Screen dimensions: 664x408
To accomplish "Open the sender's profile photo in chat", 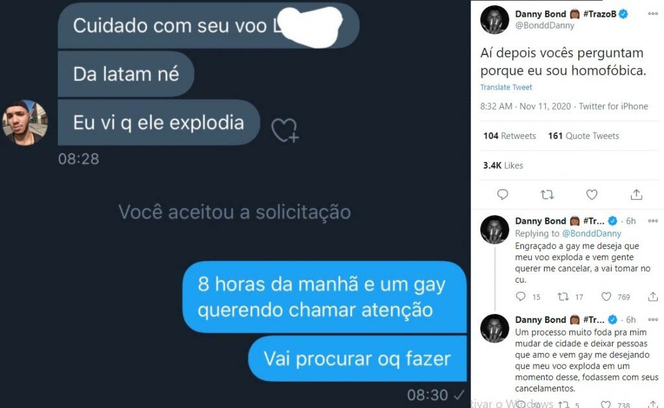I will click(x=25, y=123).
